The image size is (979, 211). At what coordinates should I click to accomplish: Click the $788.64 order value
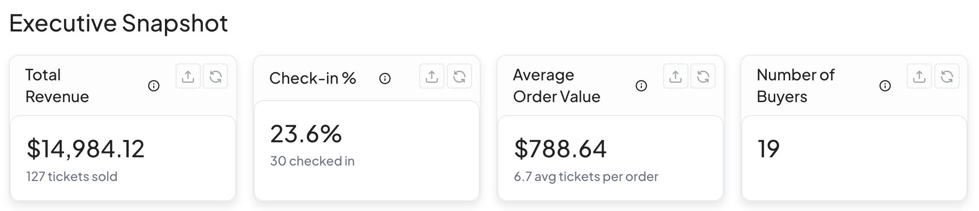point(560,149)
